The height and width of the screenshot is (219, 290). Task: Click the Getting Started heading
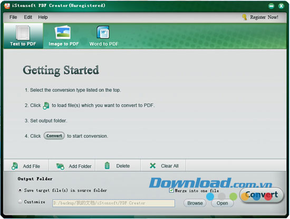pyautogui.click(x=61, y=70)
